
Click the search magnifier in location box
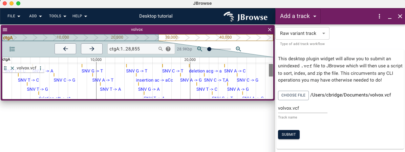[161, 49]
